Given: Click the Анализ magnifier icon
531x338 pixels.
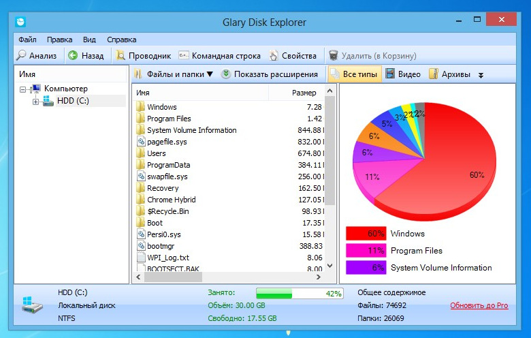Looking at the screenshot, I should (x=21, y=55).
